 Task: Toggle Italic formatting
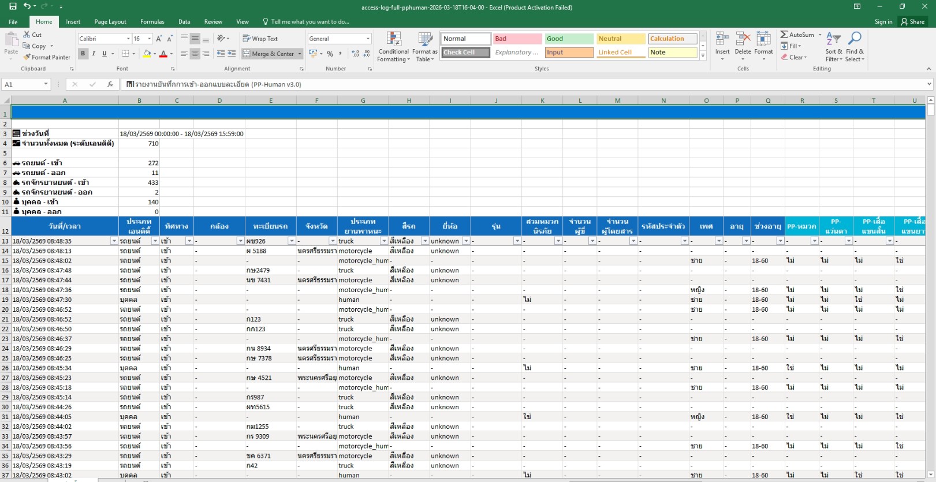click(x=94, y=54)
